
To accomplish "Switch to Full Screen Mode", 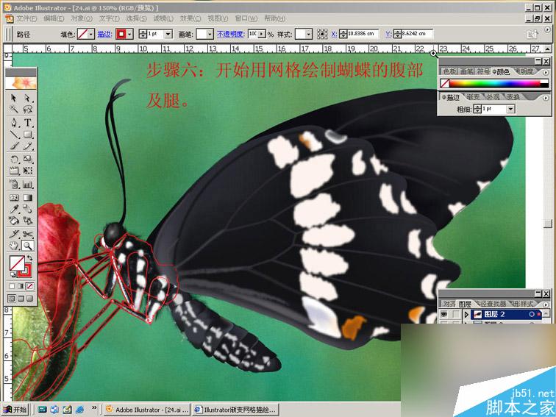I will pyautogui.click(x=29, y=298).
